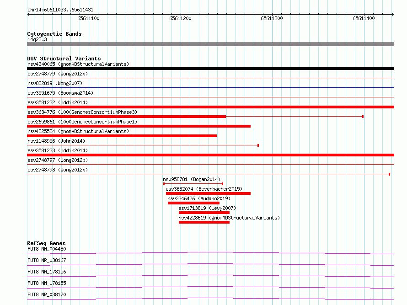Image resolution: width=407 pixels, height=305 pixels.
Task: Select esv3634776 (1000GenomesConsortiumPhase3) label
Action: click(82, 112)
